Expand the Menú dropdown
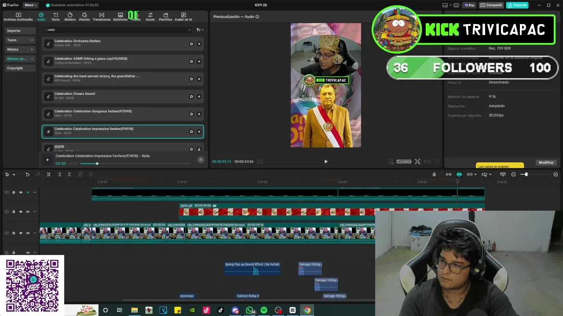The image size is (563, 316). [30, 5]
